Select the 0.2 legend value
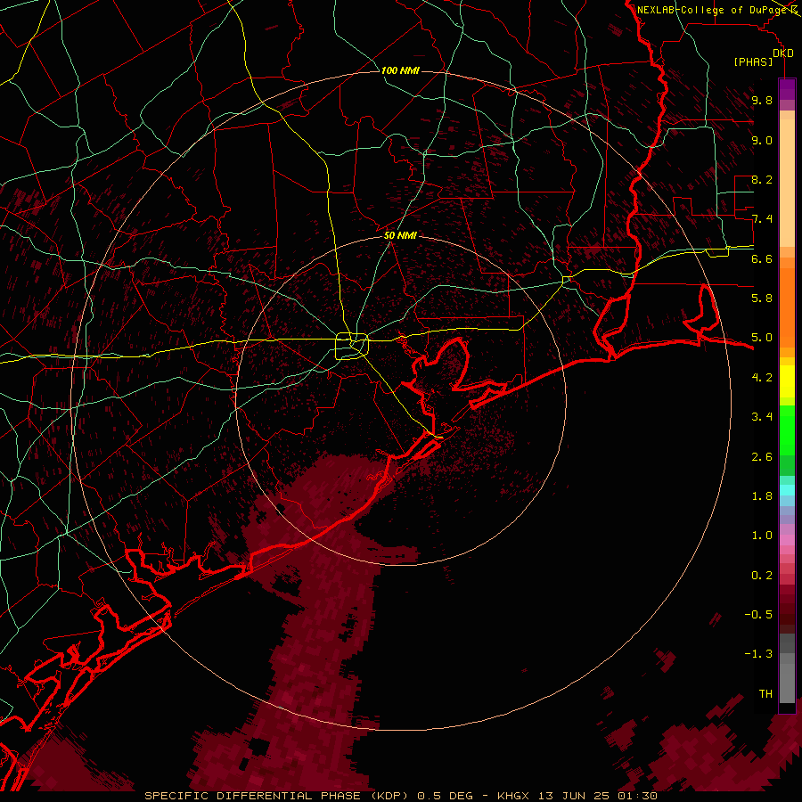 (762, 576)
